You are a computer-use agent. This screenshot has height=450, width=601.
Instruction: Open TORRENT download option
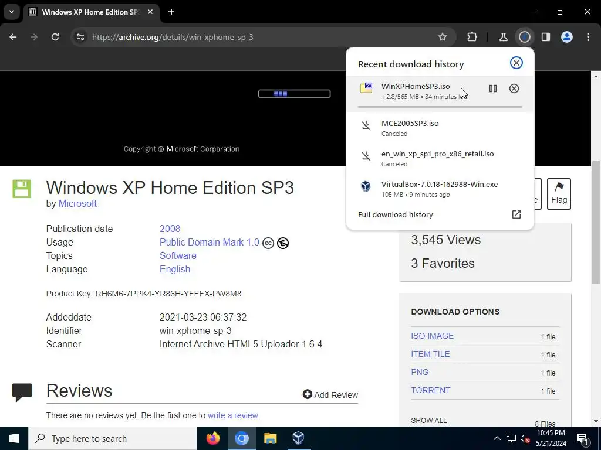pyautogui.click(x=430, y=390)
